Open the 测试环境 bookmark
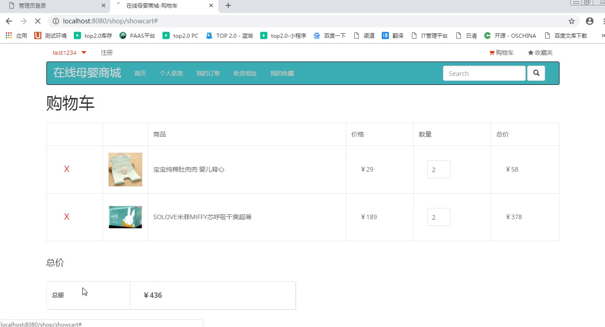 (x=50, y=35)
